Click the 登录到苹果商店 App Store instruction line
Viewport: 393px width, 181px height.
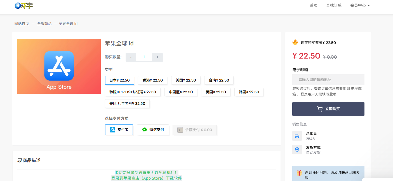pos(147,178)
